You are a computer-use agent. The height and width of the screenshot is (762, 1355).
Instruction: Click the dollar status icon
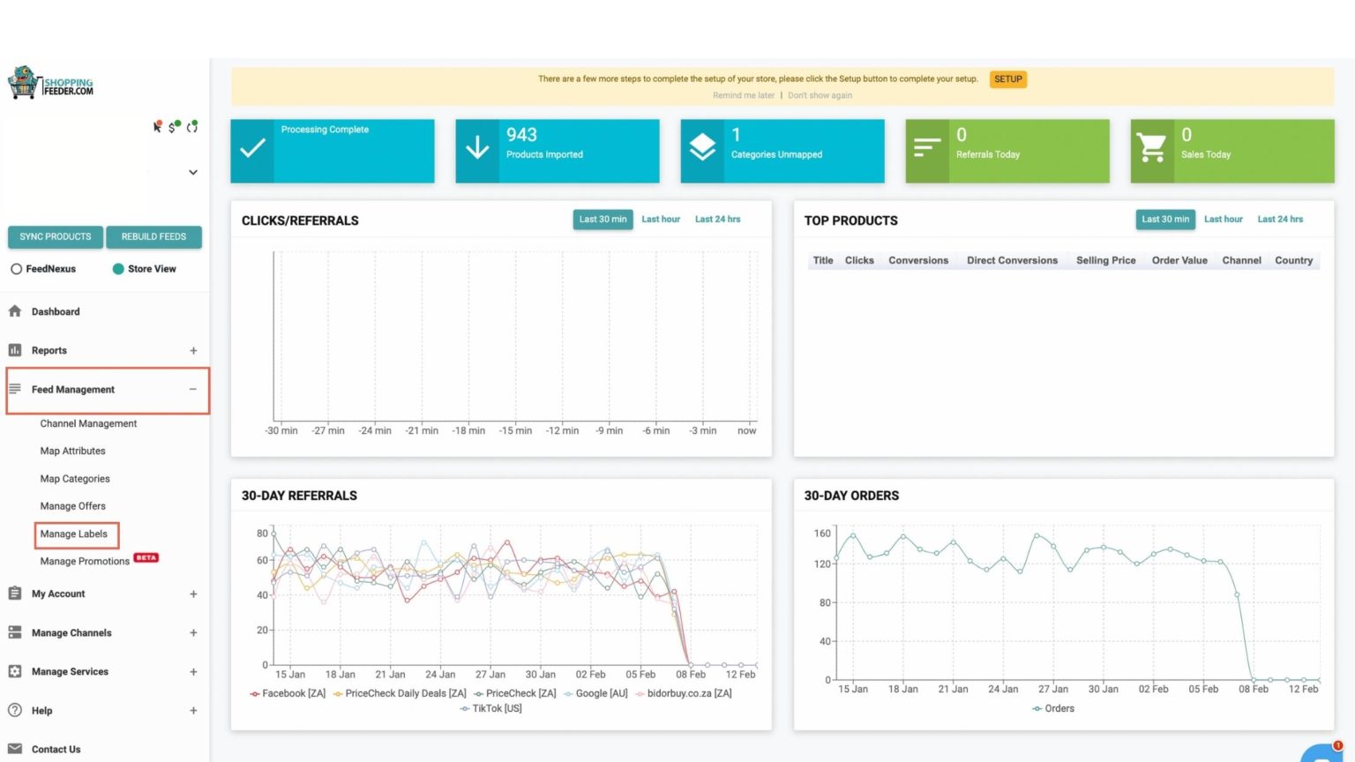point(174,127)
